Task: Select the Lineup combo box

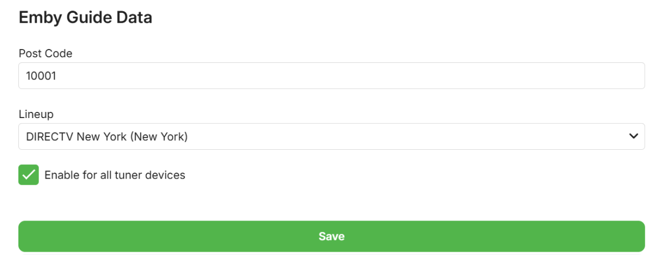Action: 331,136
